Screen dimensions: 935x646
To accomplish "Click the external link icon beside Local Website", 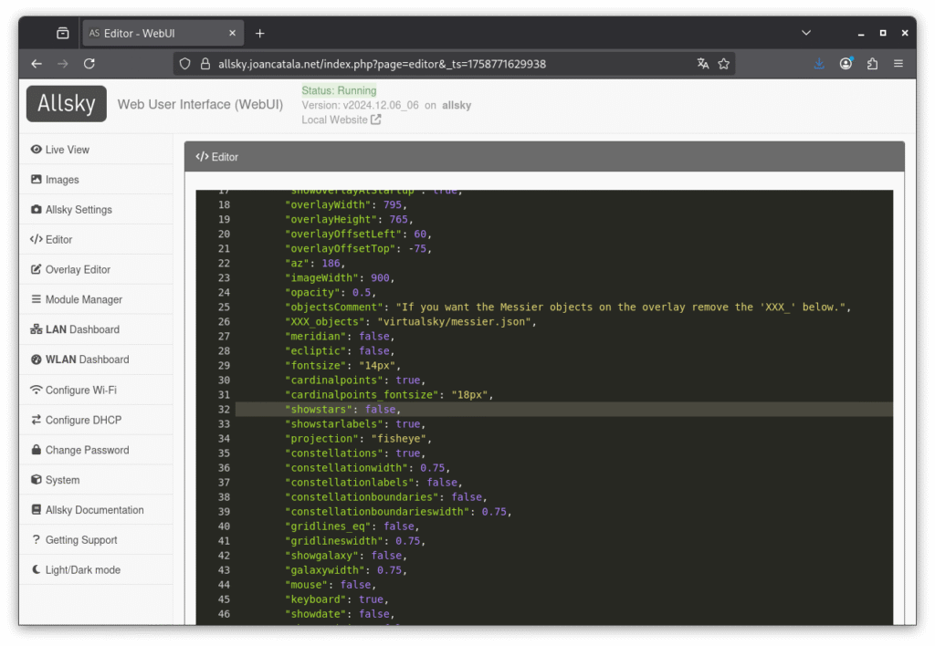I will [x=376, y=120].
